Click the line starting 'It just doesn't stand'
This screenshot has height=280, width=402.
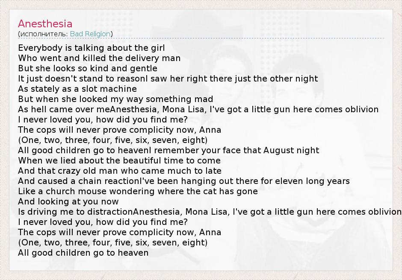168,79
